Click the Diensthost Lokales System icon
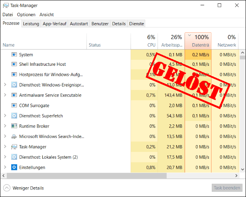 point(14,157)
